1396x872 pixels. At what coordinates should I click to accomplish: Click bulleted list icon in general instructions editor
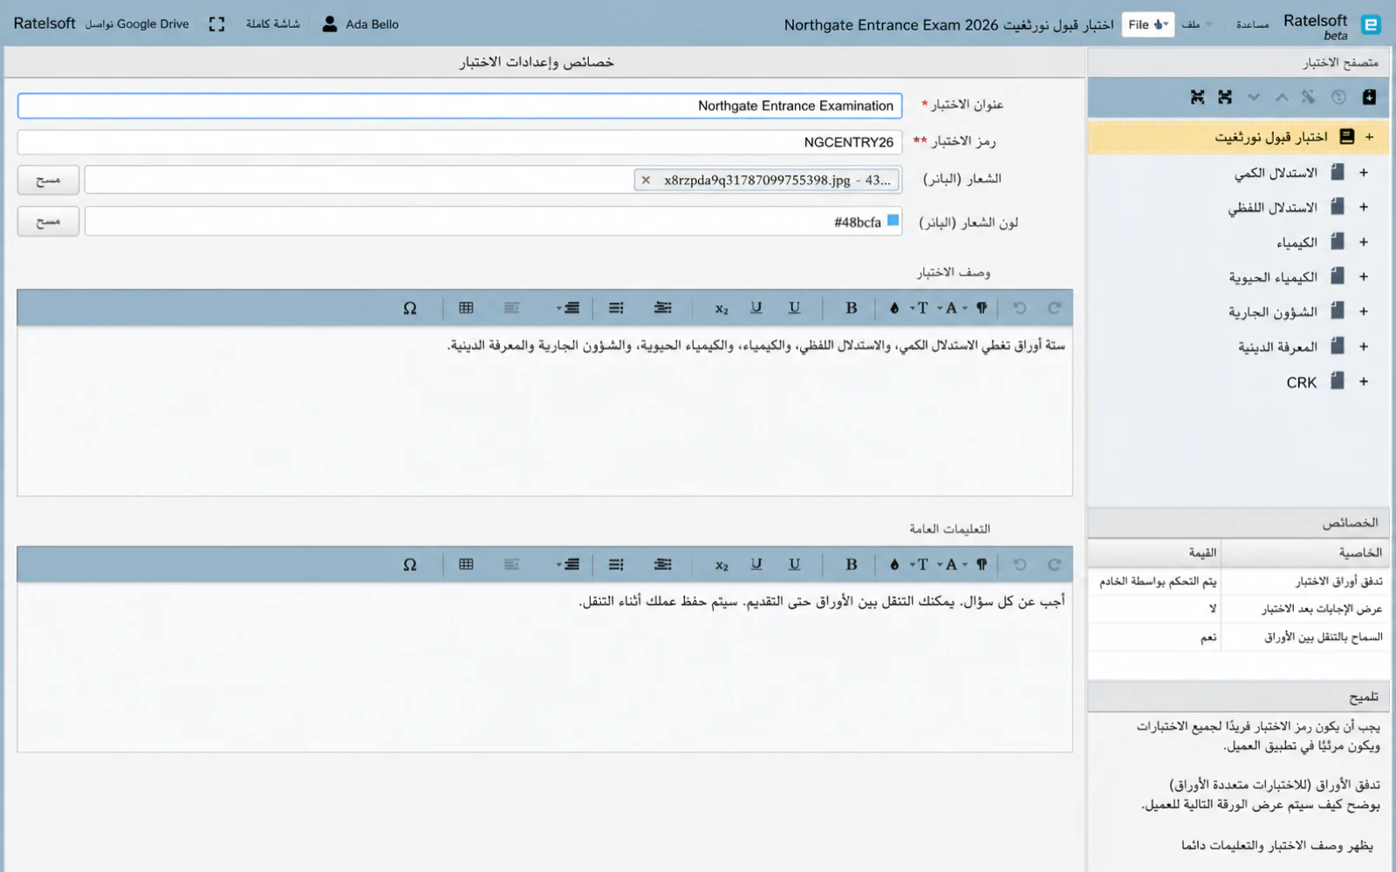tap(616, 564)
